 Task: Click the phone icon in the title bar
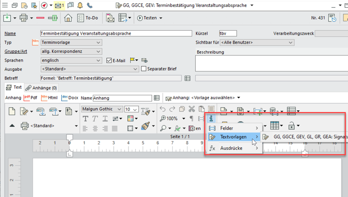(x=90, y=5)
